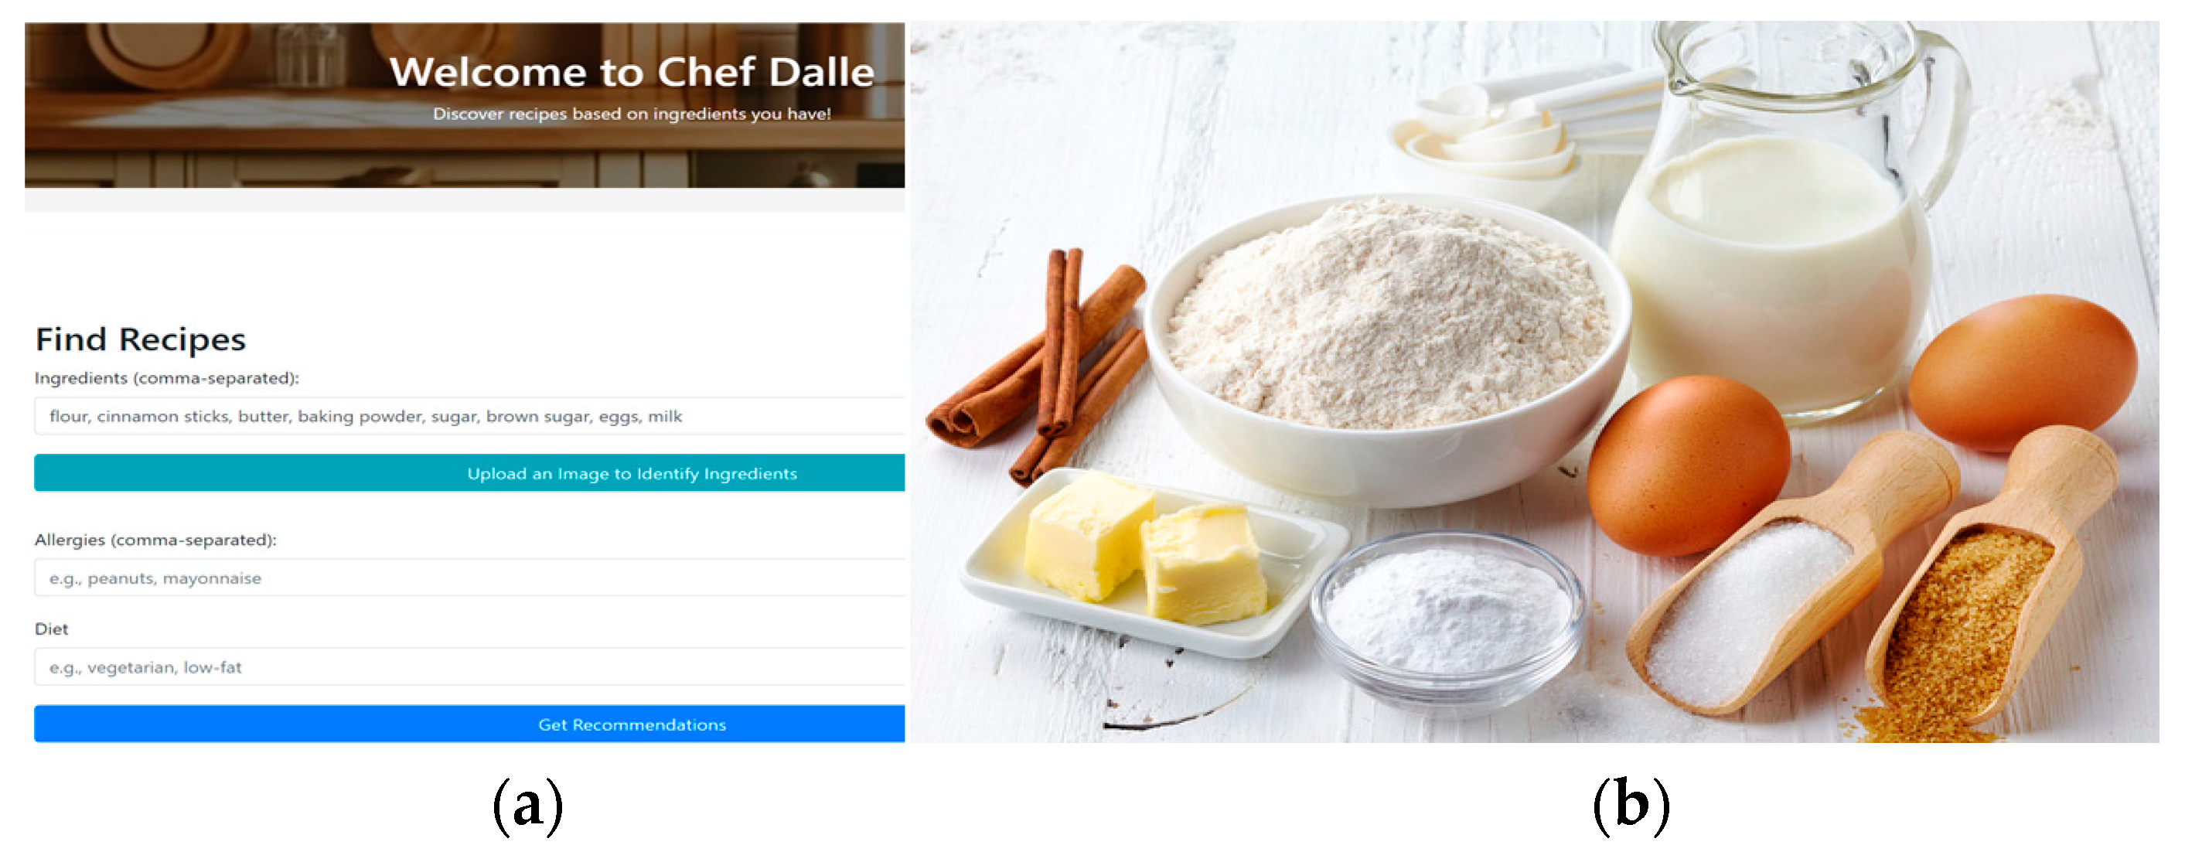Click the Ingredients text input field
Viewport: 2185px width, 852px height.
[x=469, y=416]
